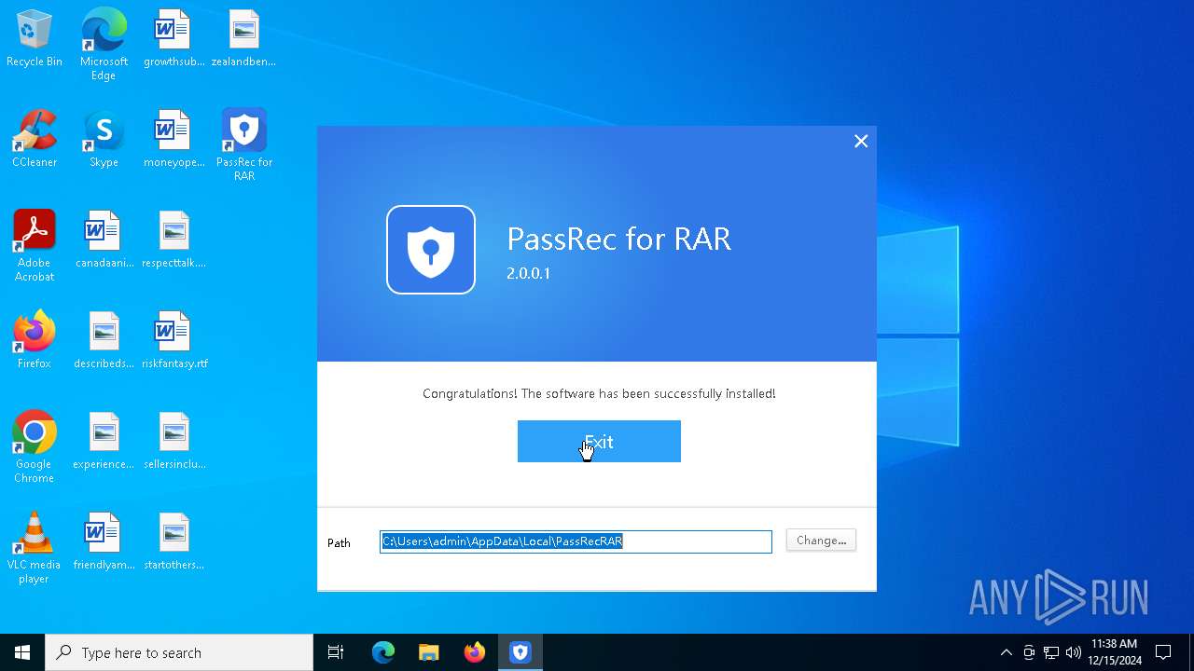Click the Change... path button
Image resolution: width=1194 pixels, height=671 pixels.
[x=821, y=541]
